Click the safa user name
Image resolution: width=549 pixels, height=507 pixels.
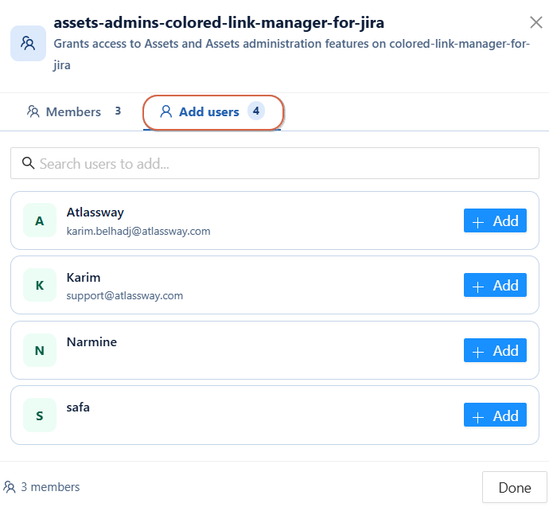[78, 408]
